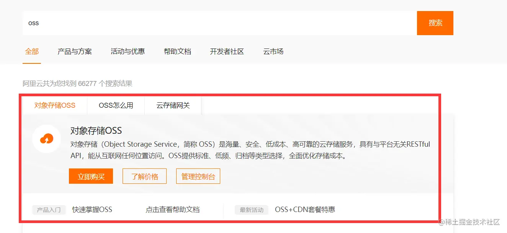
Task: Click the orange 搜索 search button
Action: tap(435, 23)
